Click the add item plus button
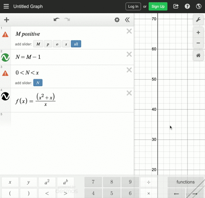The height and width of the screenshot is (198, 205). coord(6,20)
